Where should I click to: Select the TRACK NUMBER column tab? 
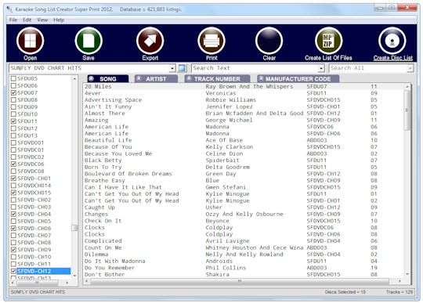tap(217, 79)
